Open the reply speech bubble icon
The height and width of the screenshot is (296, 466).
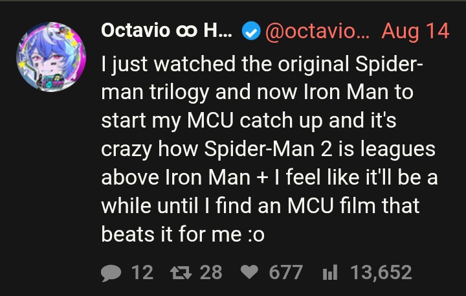click(111, 273)
